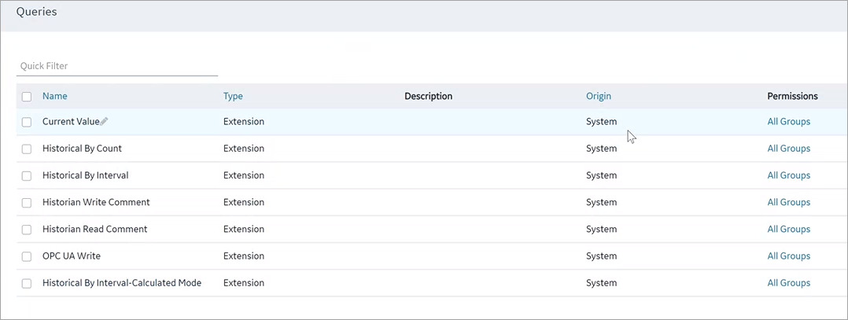Image resolution: width=848 pixels, height=320 pixels.
Task: Check the OPC UA Write checkbox
Action: [x=27, y=257]
